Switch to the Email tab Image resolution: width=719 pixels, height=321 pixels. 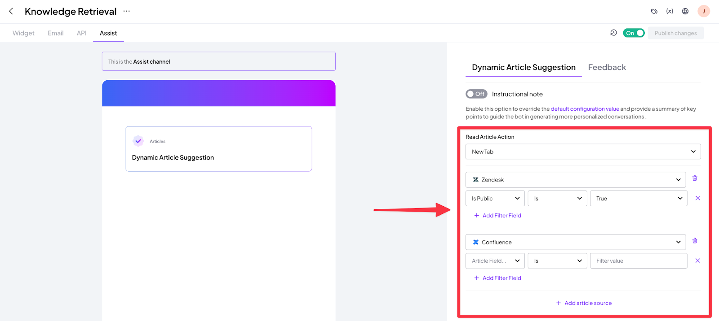click(x=56, y=33)
